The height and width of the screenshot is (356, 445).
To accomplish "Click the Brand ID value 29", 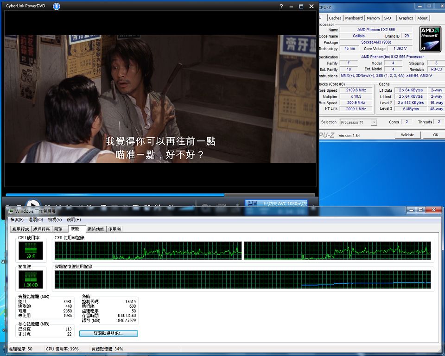I will [407, 36].
